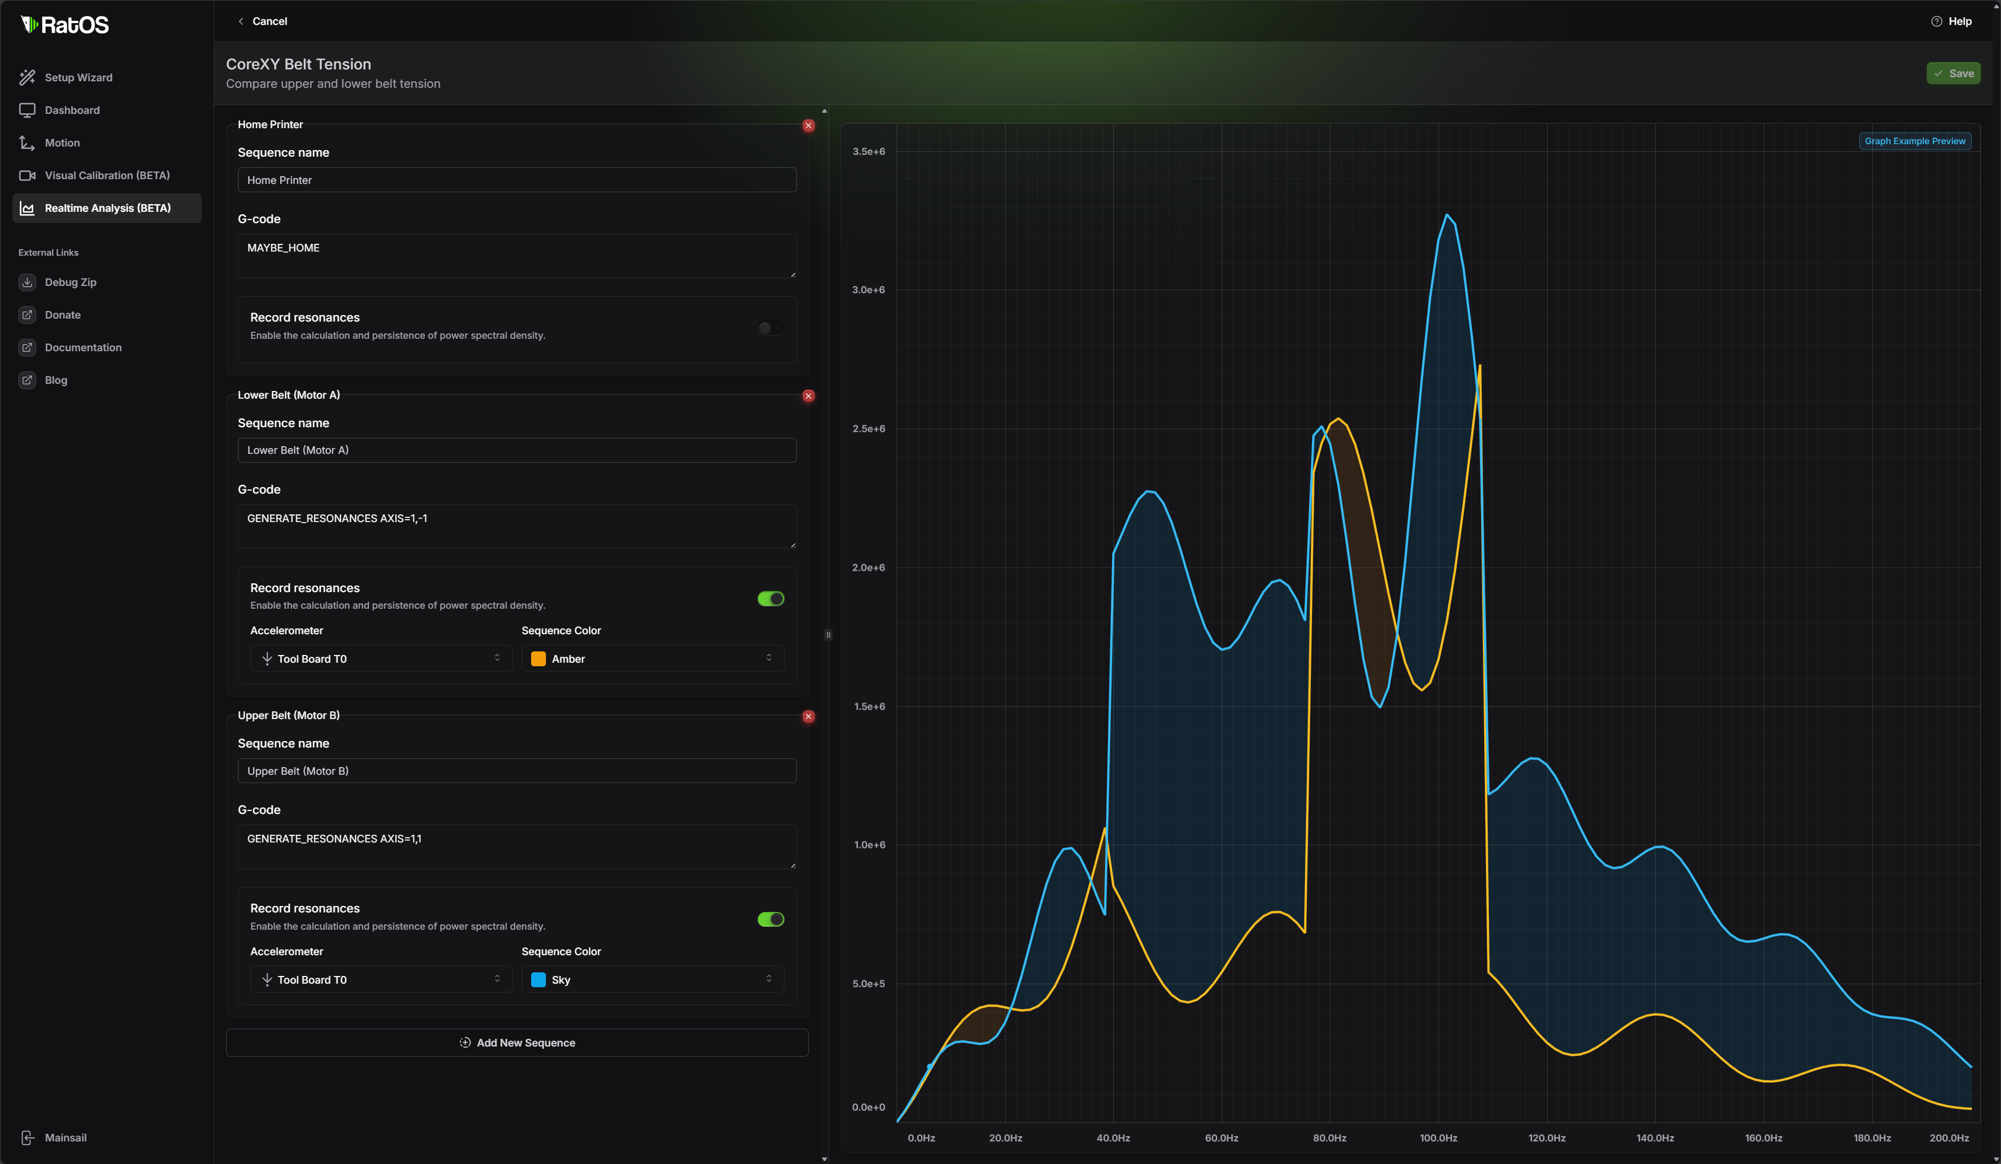Click the Visual Calibration (BETA) icon
This screenshot has height=1164, width=2001.
25,174
